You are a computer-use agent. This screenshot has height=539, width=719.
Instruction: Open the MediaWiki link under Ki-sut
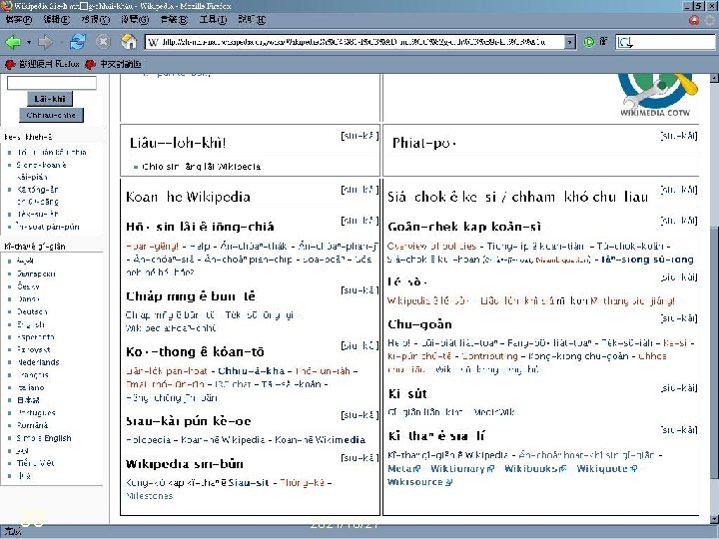point(494,412)
